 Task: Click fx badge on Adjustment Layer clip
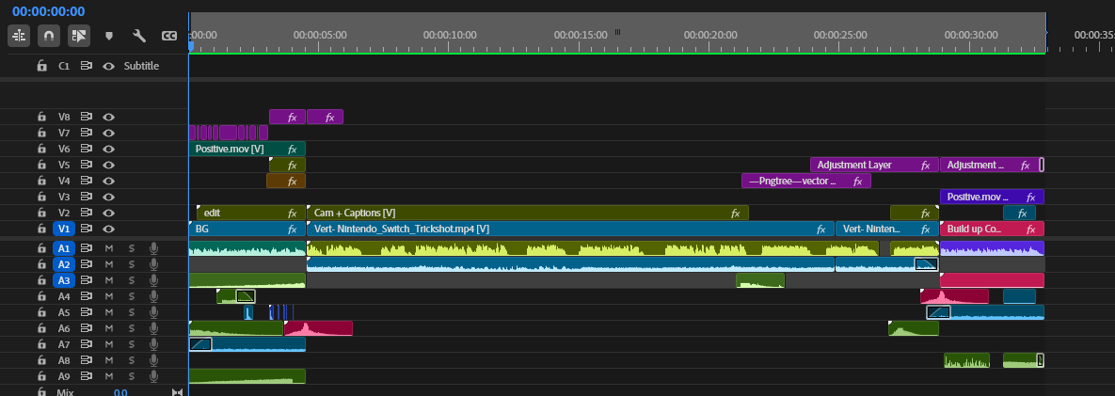[925, 165]
